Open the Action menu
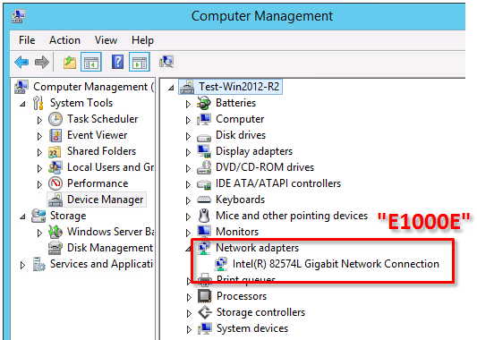This screenshot has height=340, width=477. point(64,40)
